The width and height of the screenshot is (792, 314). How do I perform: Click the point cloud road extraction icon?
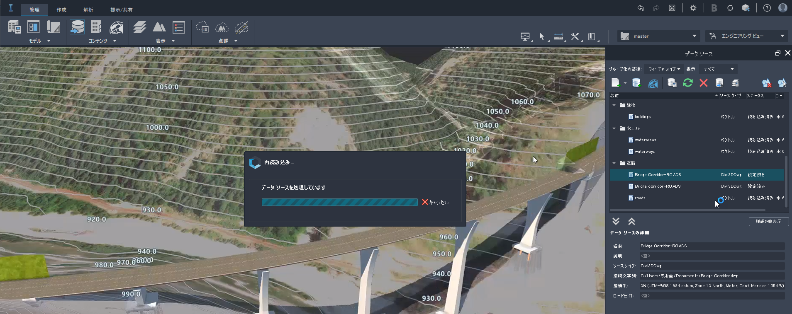click(x=241, y=27)
